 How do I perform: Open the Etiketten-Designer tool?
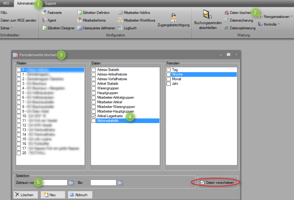coord(58,28)
